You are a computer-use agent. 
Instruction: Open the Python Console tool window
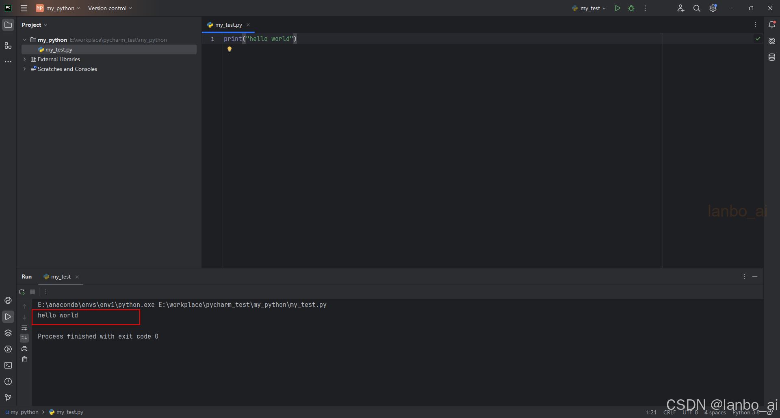[x=8, y=300]
